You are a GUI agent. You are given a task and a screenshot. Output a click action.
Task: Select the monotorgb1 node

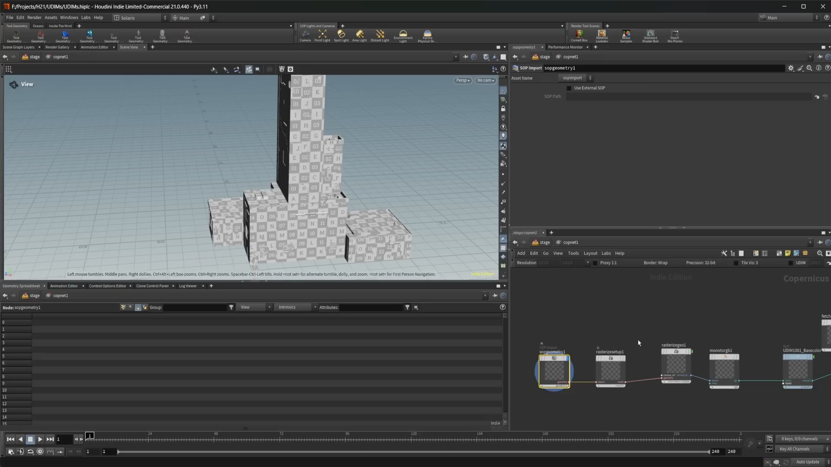(x=724, y=371)
